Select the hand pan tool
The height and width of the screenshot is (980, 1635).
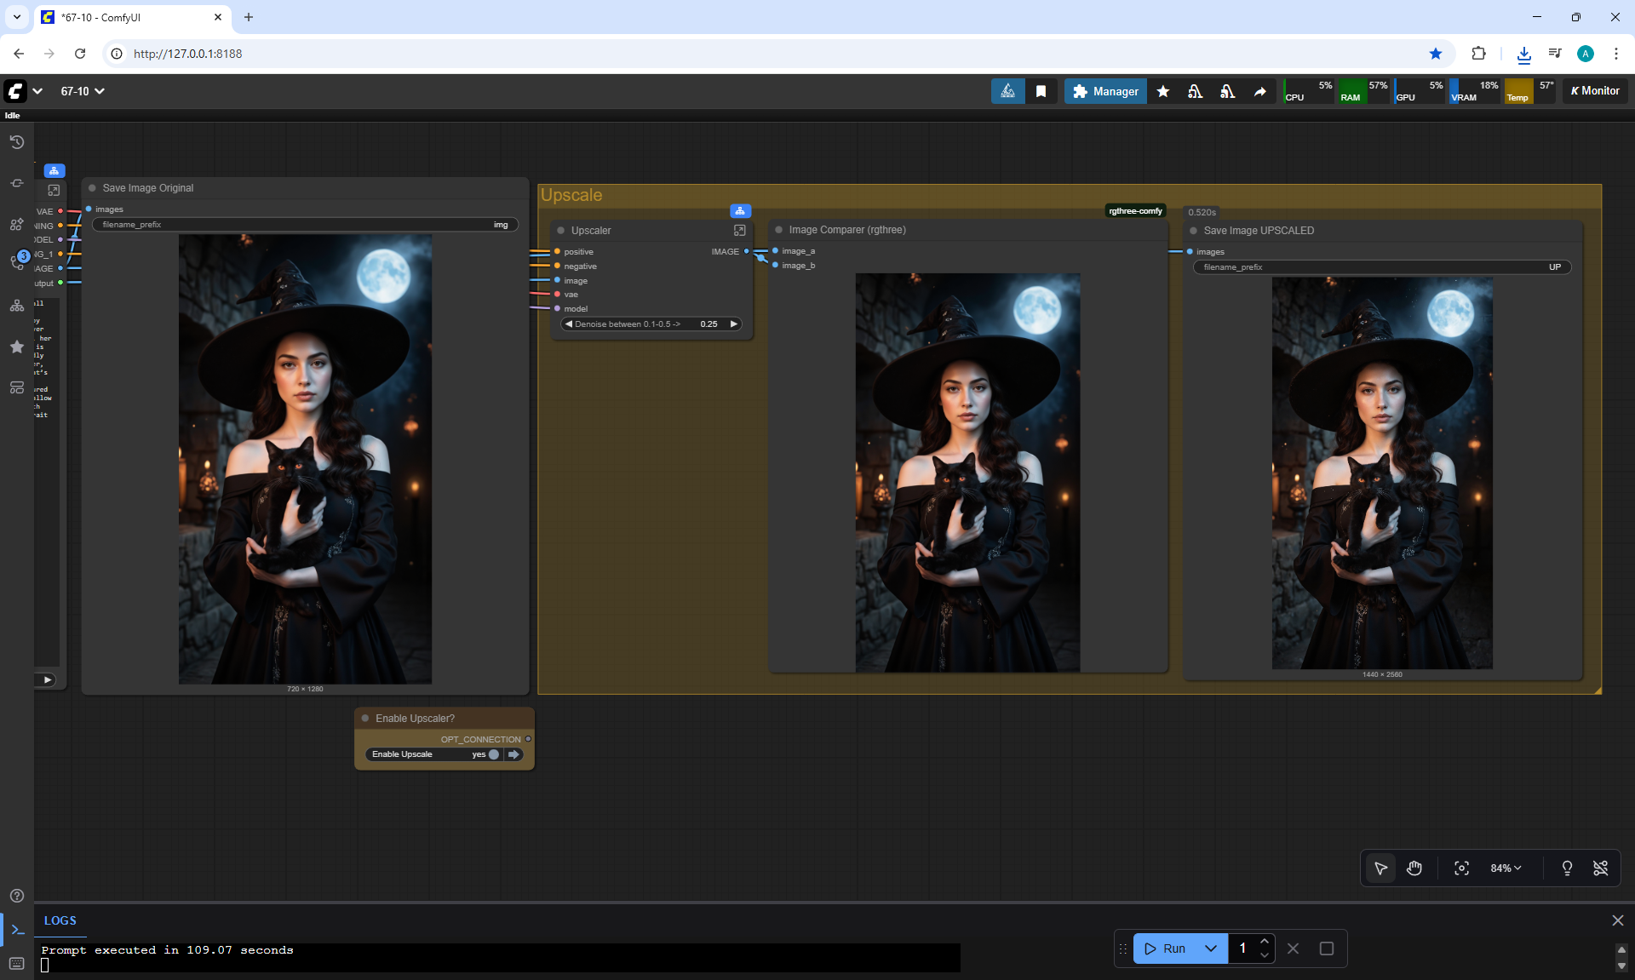tap(1414, 868)
